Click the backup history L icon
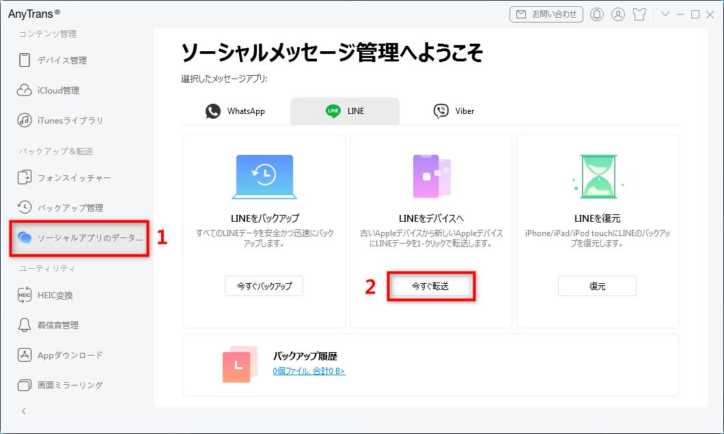724x434 pixels. pyautogui.click(x=240, y=364)
